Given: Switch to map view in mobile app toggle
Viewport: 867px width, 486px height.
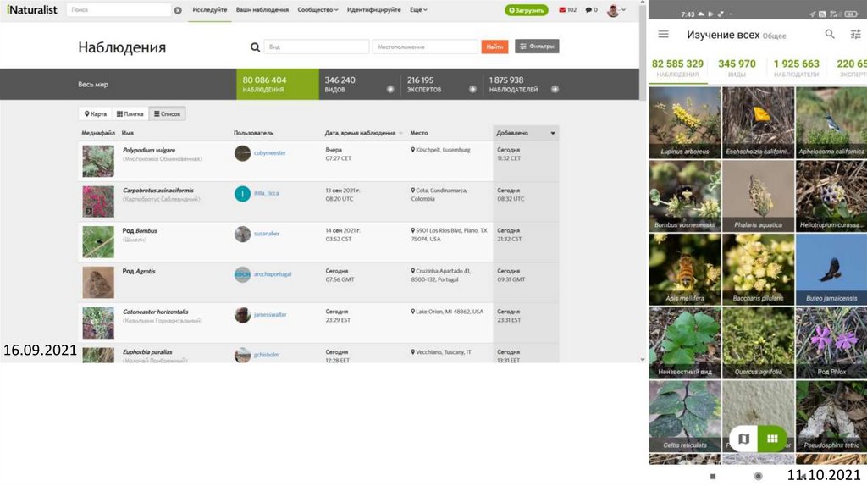Looking at the screenshot, I should pyautogui.click(x=743, y=439).
